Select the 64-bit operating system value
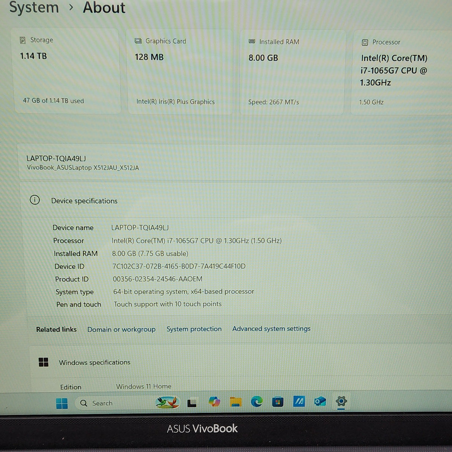The height and width of the screenshot is (452, 452). coord(183,292)
